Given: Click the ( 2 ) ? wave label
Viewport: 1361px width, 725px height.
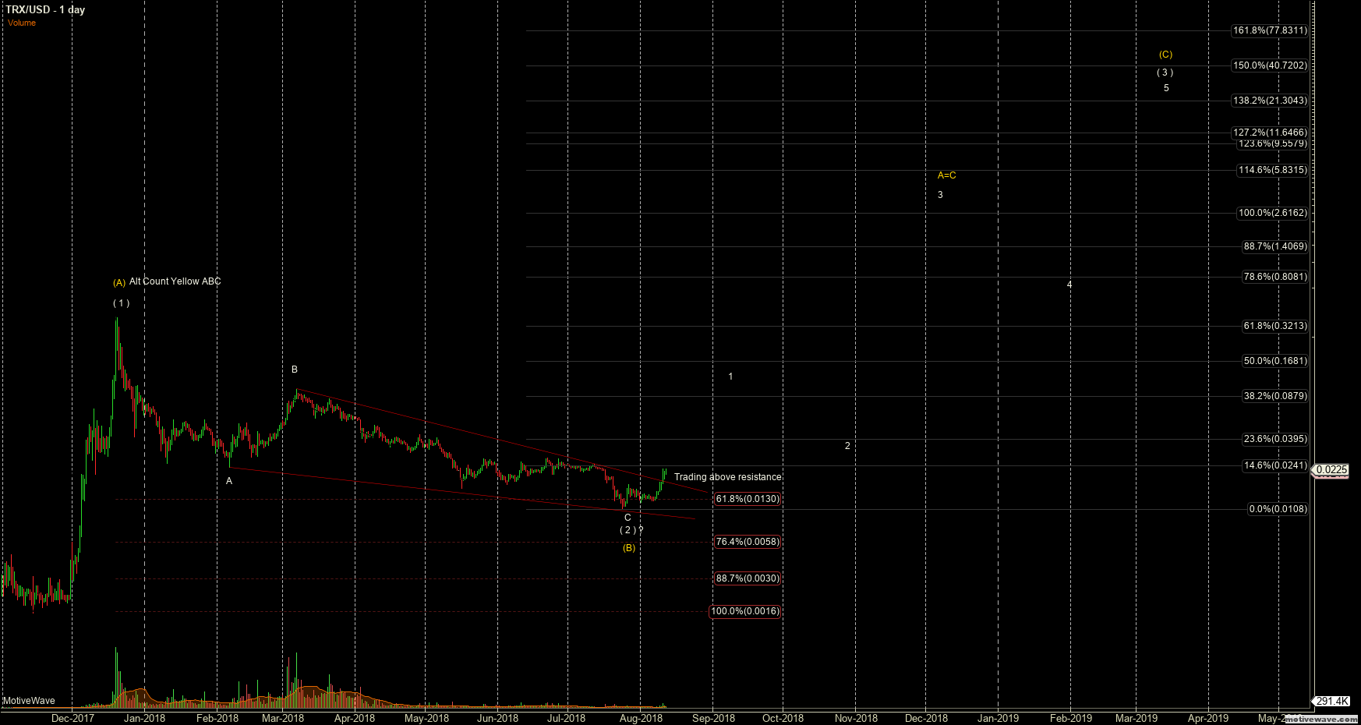Looking at the screenshot, I should 630,529.
